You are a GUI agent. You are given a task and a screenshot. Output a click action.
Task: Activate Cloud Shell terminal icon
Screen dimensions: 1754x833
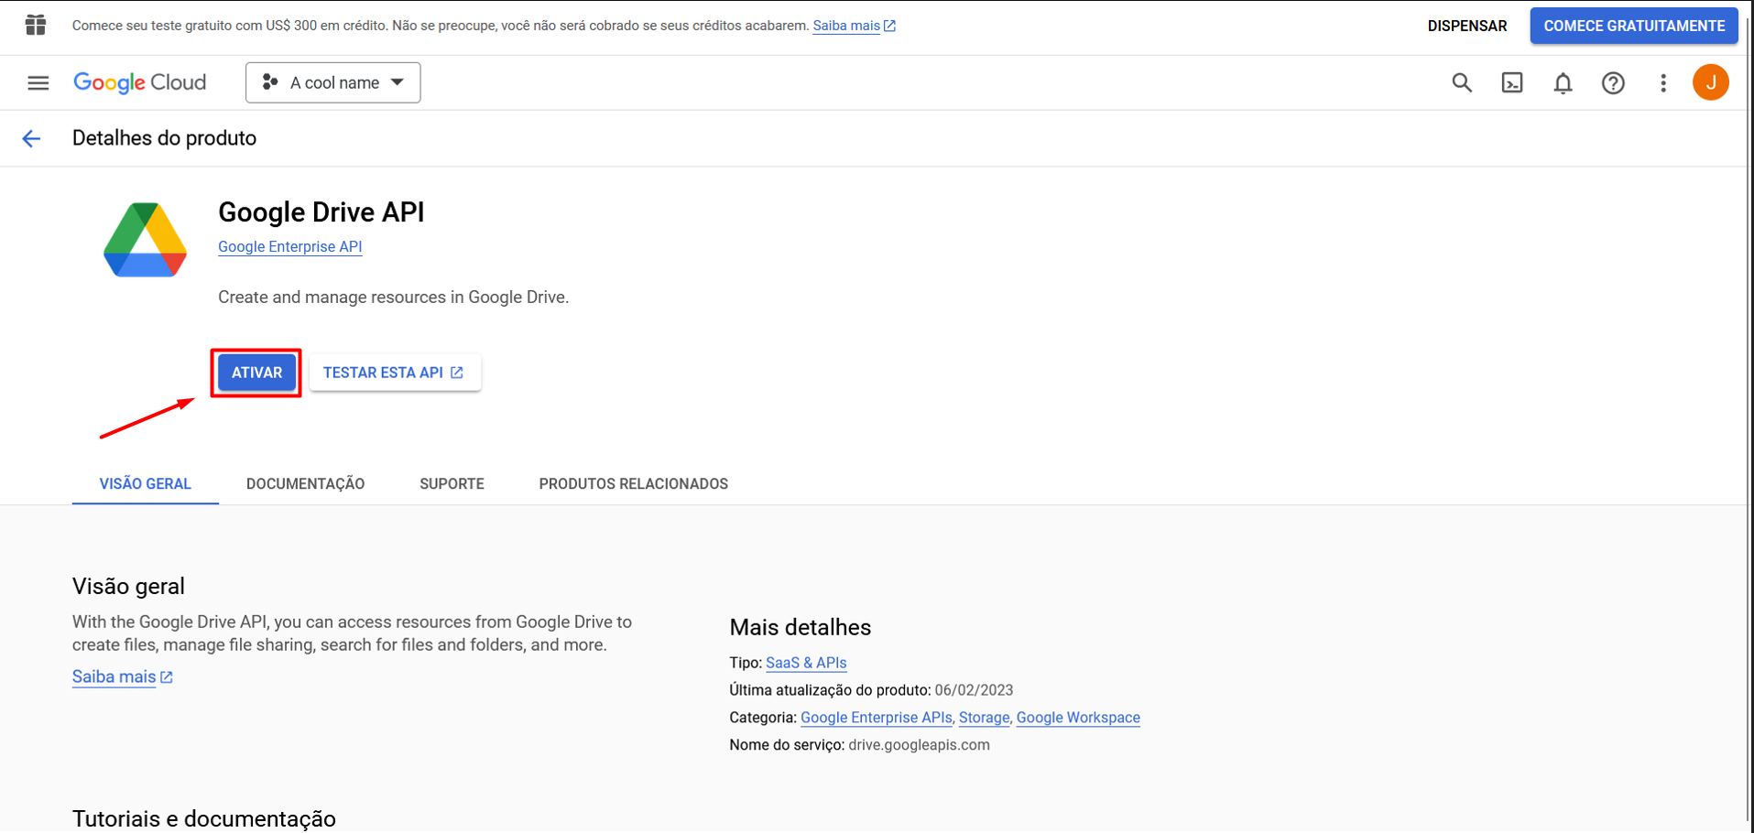click(1512, 83)
